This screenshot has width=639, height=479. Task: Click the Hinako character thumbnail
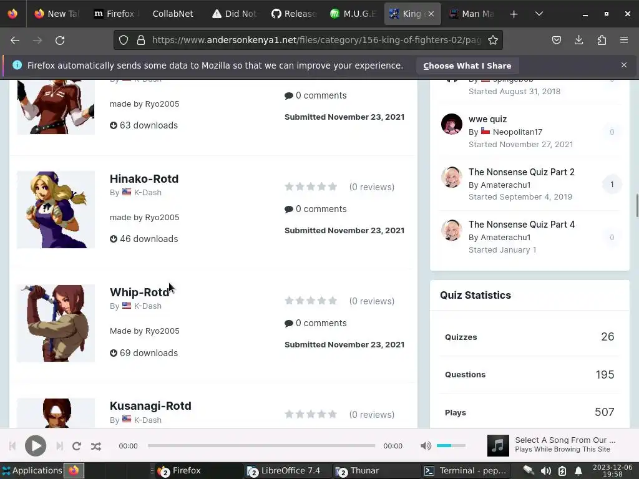coord(56,210)
